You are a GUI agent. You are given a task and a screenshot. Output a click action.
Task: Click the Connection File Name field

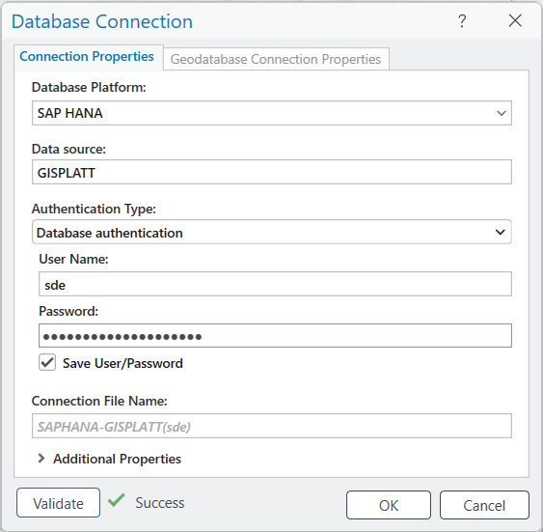272,426
